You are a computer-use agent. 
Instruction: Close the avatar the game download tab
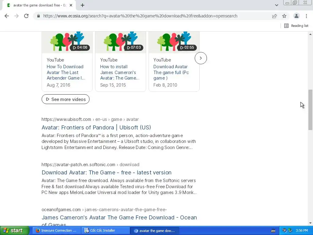click(71, 5)
